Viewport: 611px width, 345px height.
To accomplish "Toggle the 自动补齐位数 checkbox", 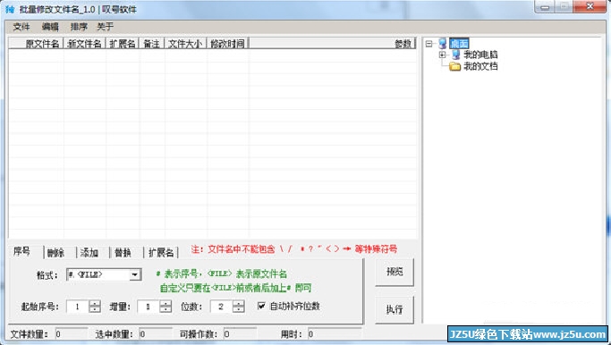I will [261, 306].
